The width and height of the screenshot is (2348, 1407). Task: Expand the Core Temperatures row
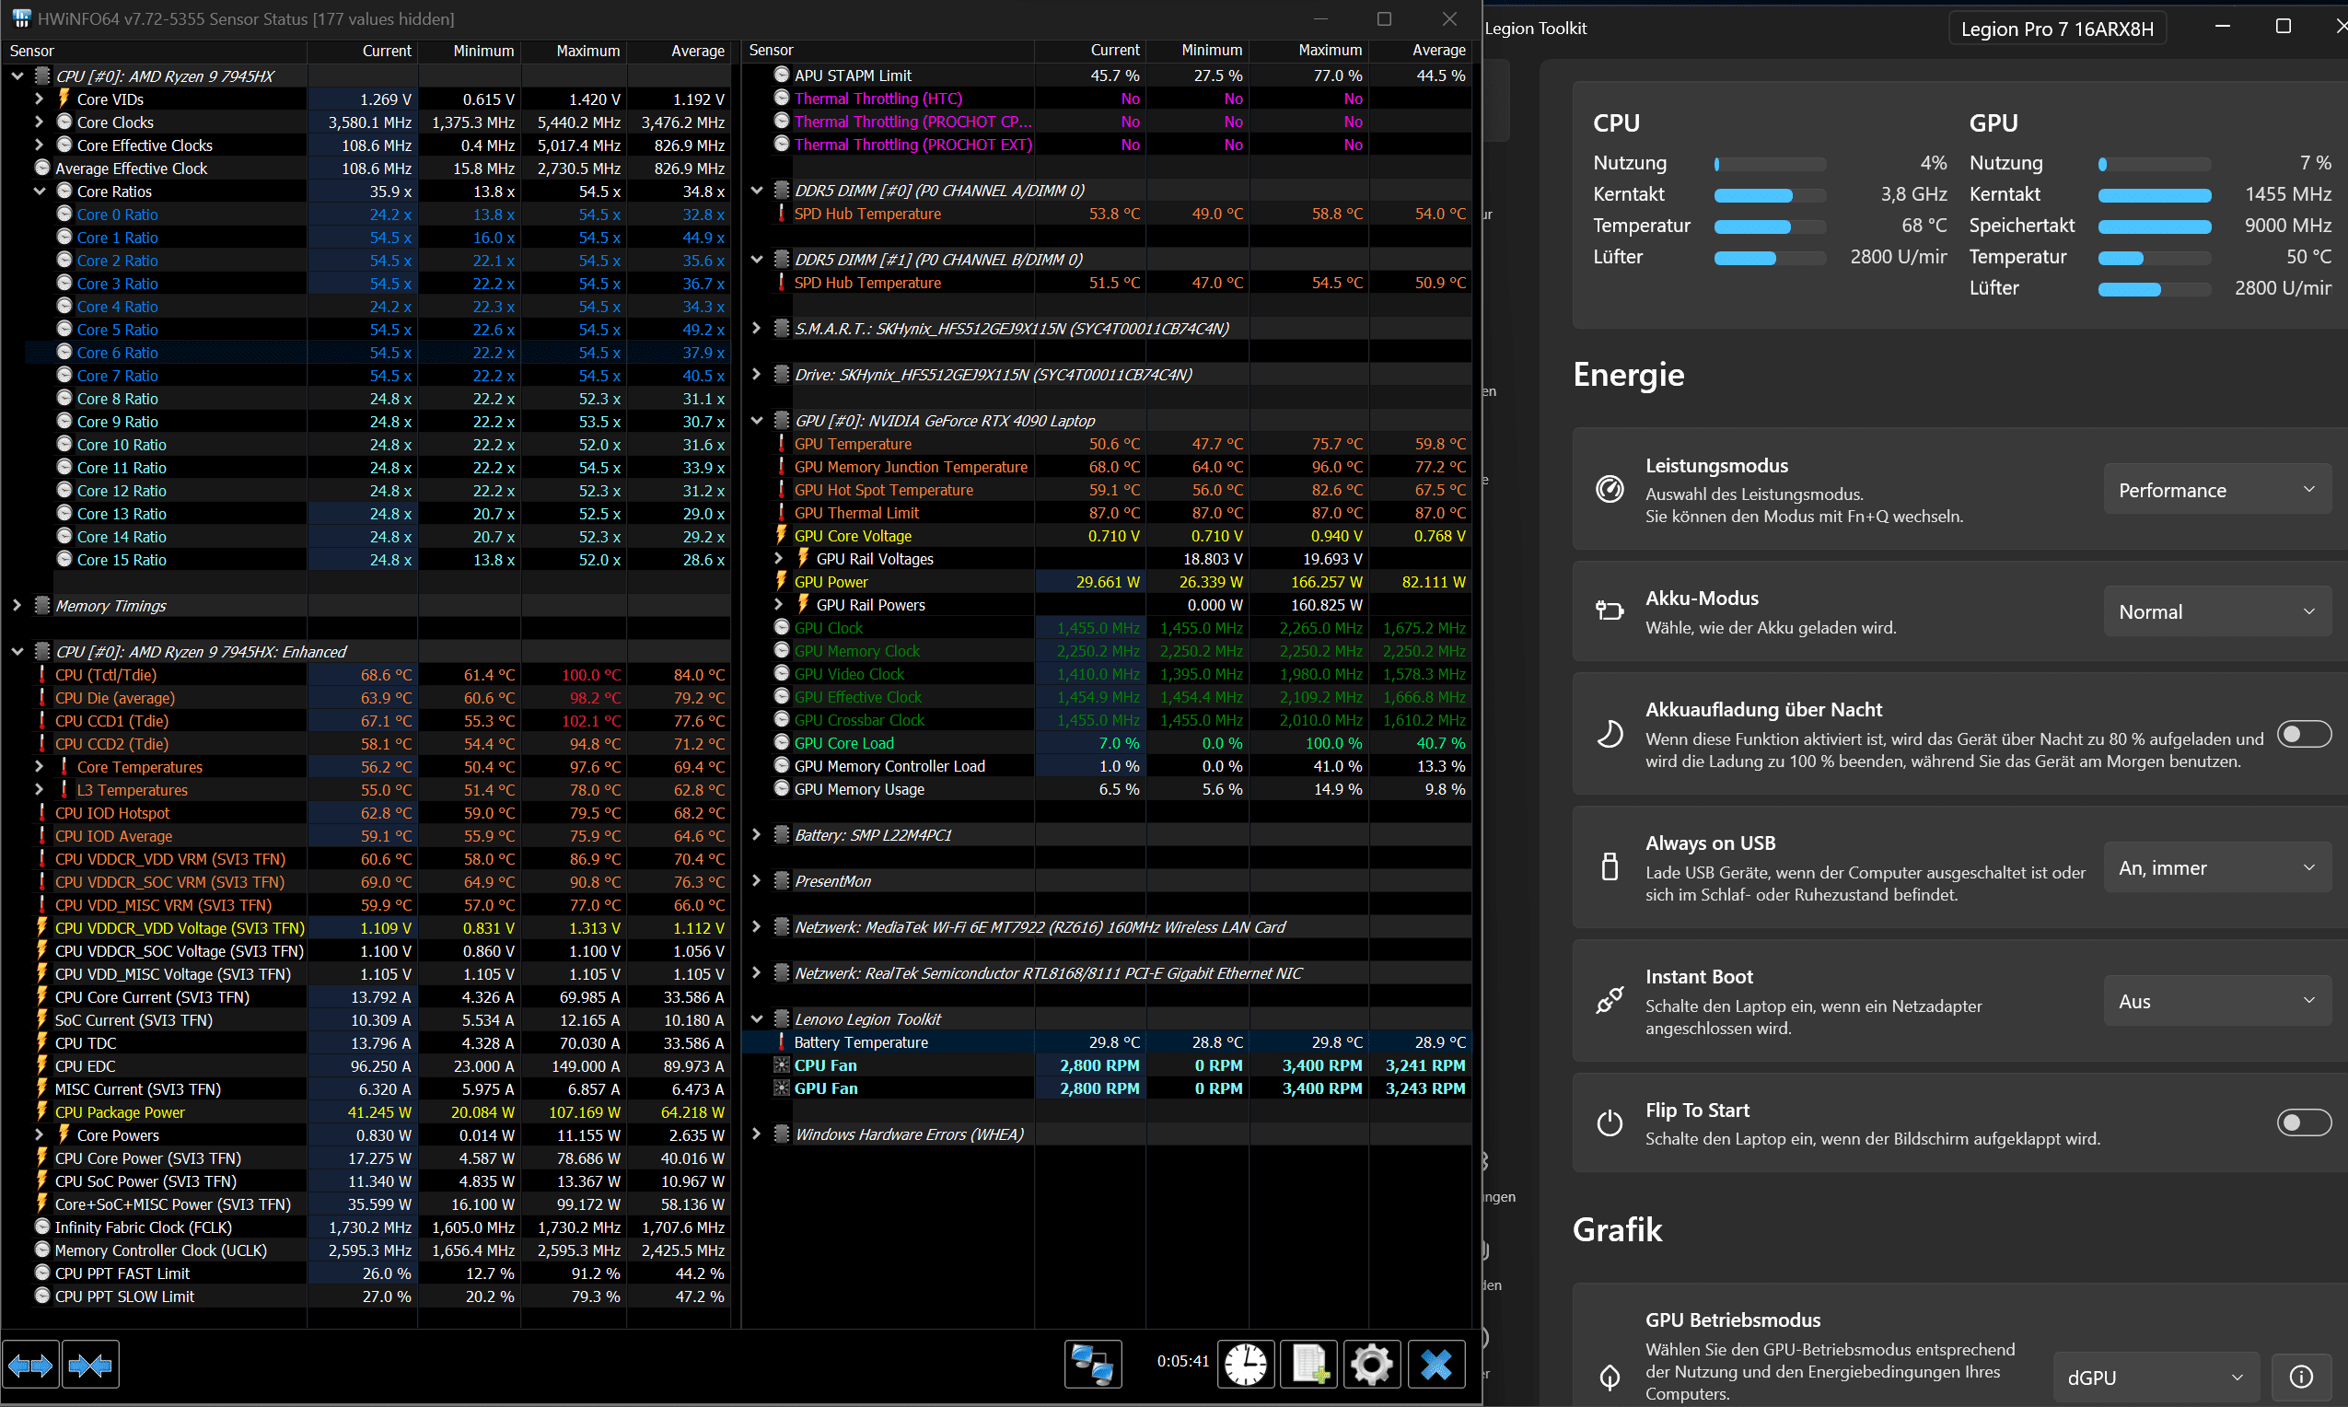[x=39, y=766]
